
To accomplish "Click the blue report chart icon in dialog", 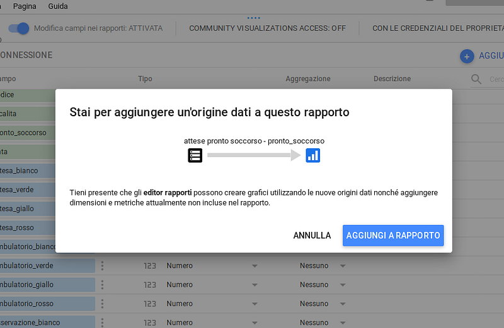I will 312,155.
